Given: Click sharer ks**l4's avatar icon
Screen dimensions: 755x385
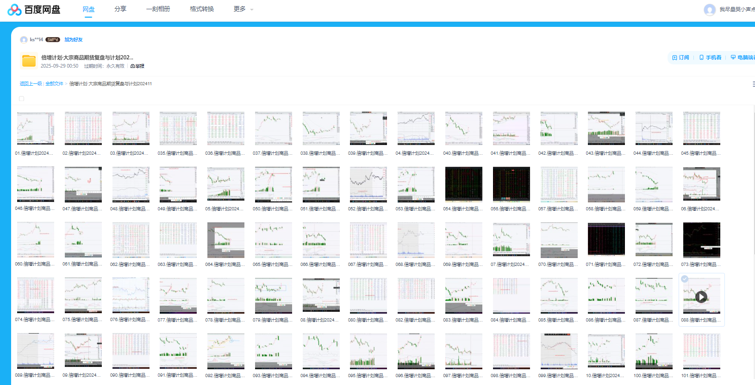Looking at the screenshot, I should pyautogui.click(x=24, y=40).
